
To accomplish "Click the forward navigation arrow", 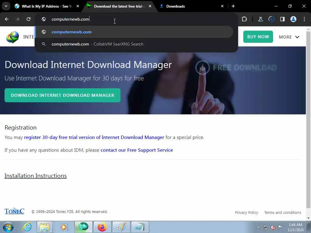I will click(x=18, y=19).
